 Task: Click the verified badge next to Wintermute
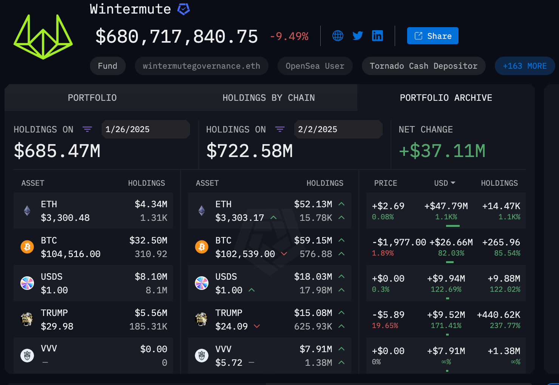tap(183, 9)
